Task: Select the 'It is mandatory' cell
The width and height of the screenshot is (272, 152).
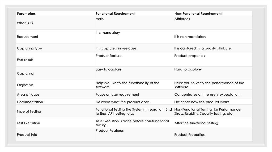Action: tap(108, 33)
